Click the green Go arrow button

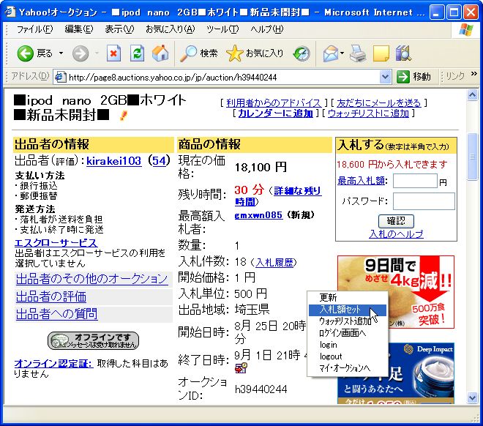click(x=403, y=77)
